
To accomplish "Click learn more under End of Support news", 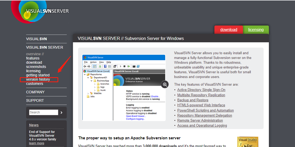I will 36,143.
